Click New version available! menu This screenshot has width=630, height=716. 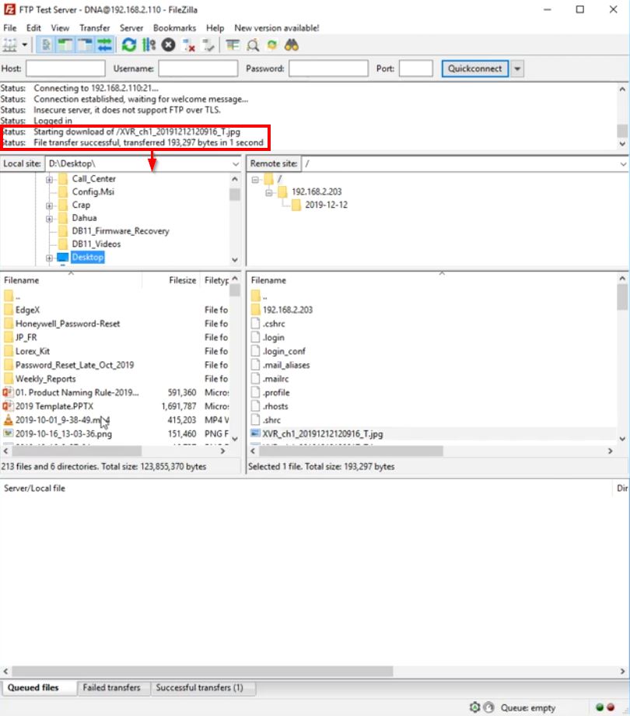point(276,28)
